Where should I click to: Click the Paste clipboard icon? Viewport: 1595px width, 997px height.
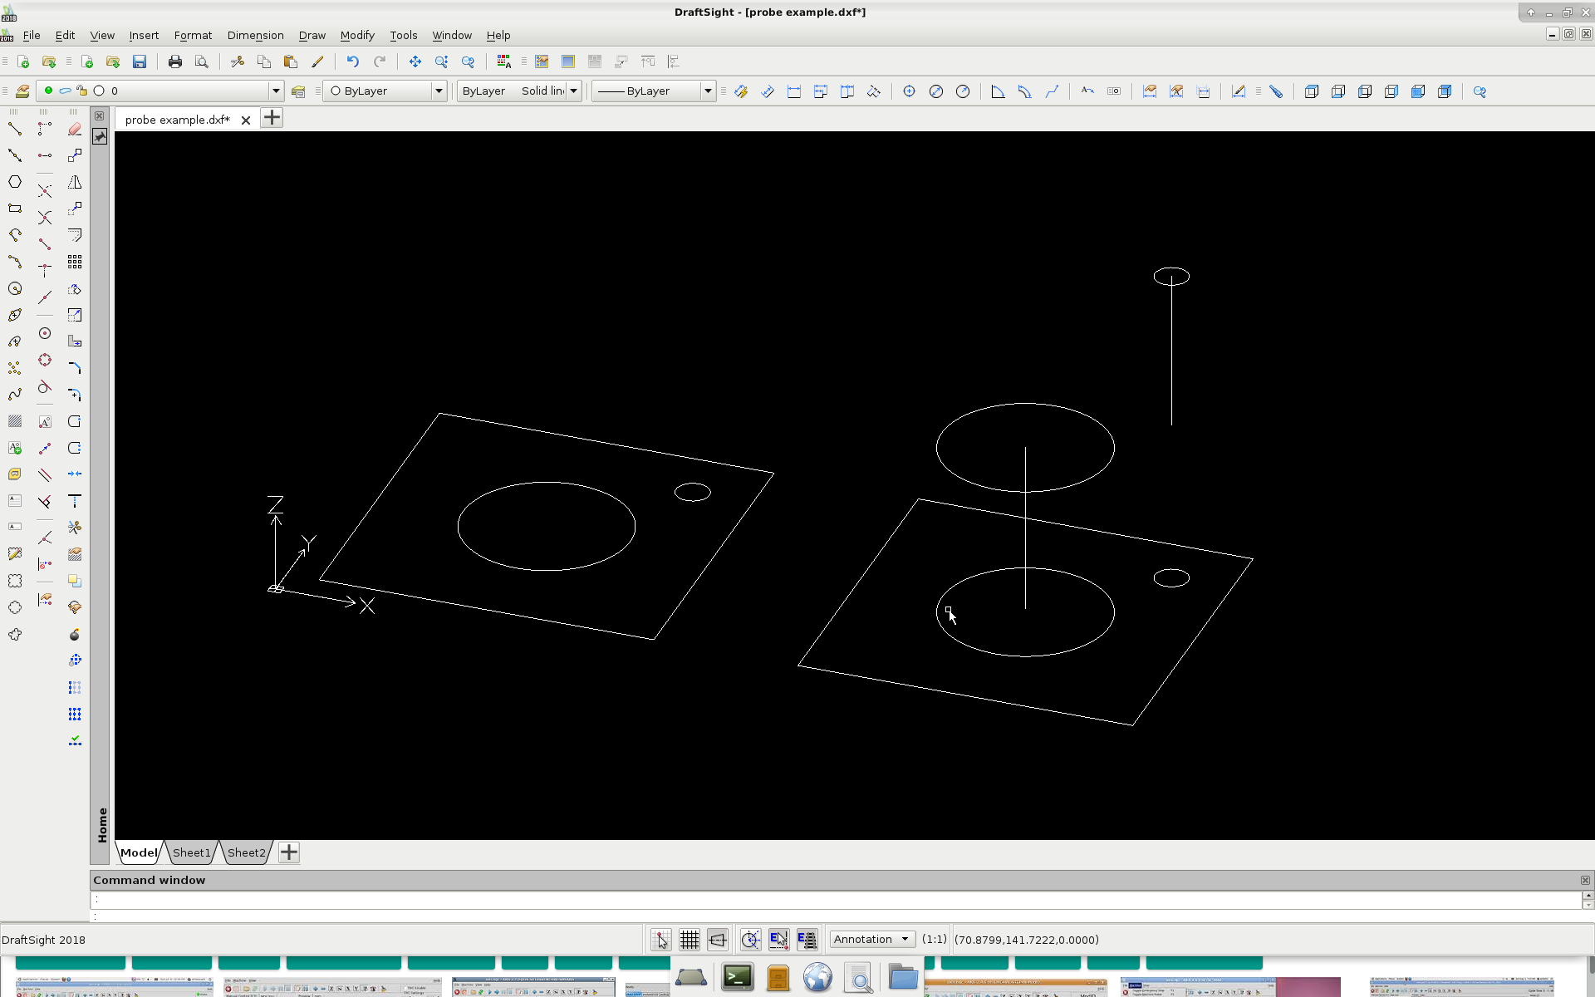[291, 61]
